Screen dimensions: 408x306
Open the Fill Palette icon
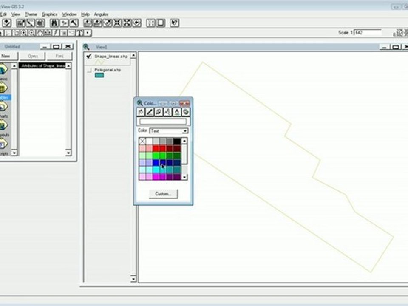[x=141, y=112]
